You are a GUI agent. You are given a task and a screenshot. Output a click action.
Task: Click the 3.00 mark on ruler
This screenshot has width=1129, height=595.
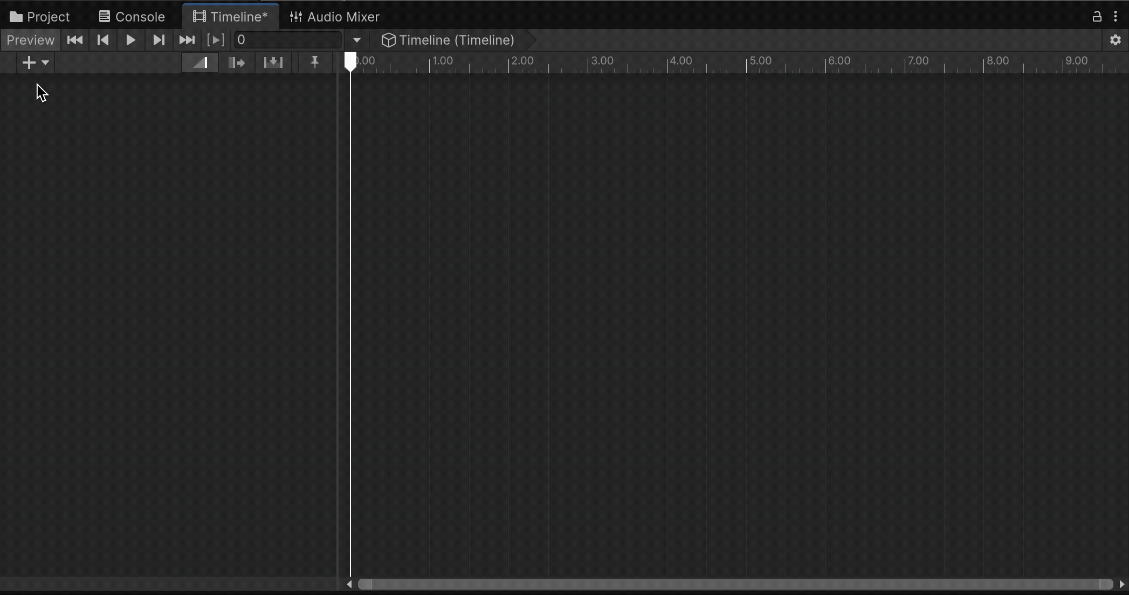(602, 61)
